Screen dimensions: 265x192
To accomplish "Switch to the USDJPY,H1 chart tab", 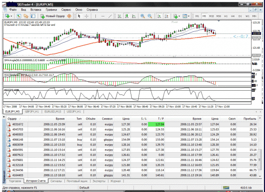I will coord(74,111).
